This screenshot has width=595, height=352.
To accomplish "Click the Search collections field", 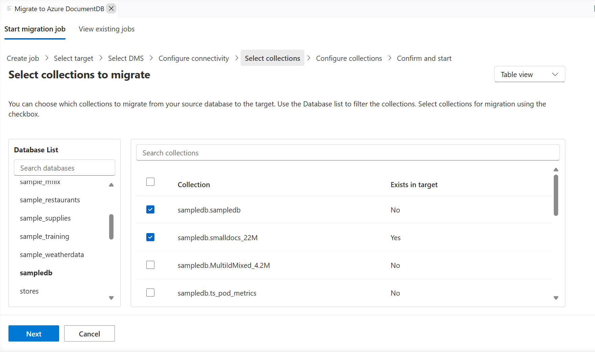I will [348, 153].
